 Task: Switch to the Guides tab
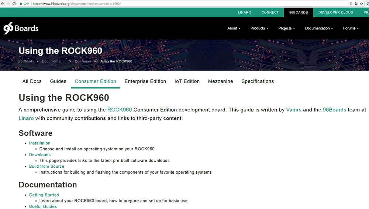(x=58, y=81)
